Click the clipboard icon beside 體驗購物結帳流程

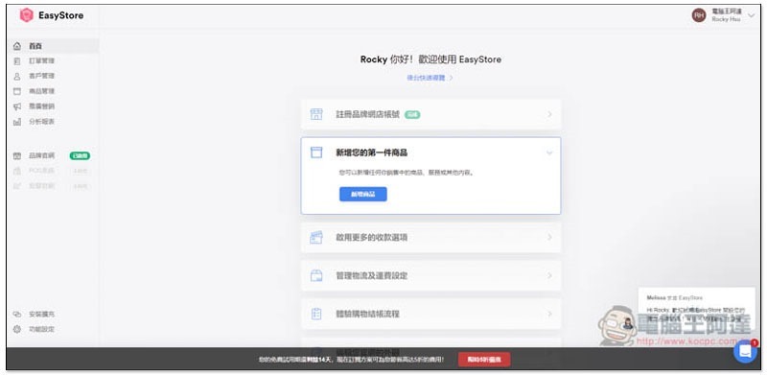click(316, 314)
